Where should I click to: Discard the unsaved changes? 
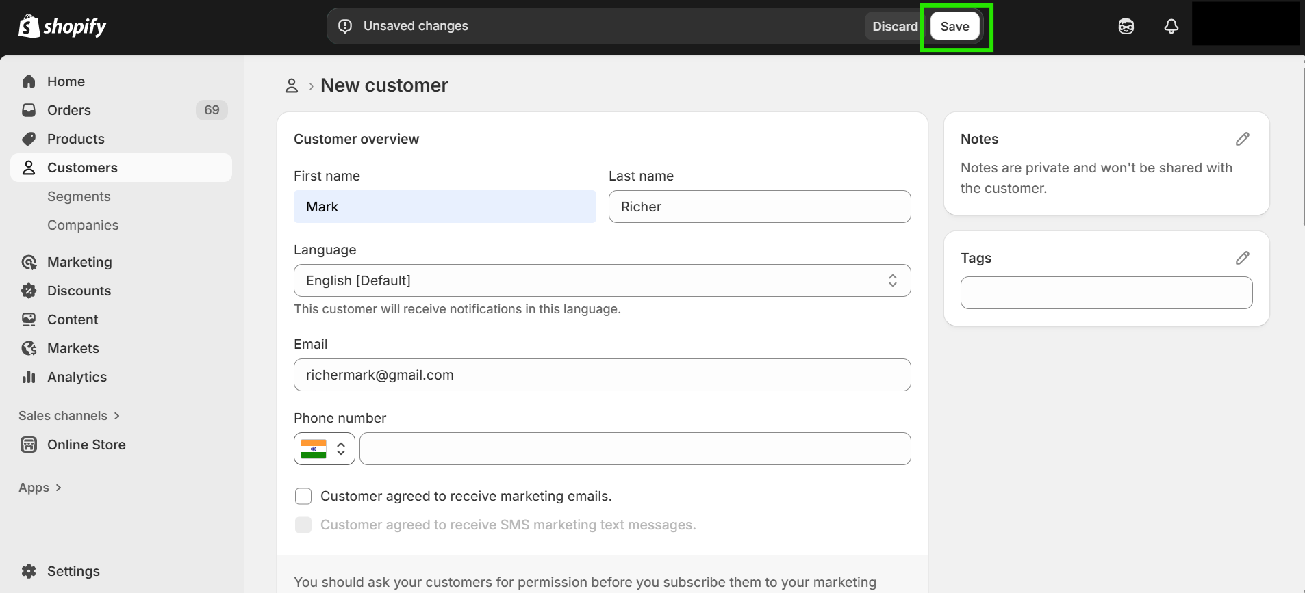(x=894, y=26)
